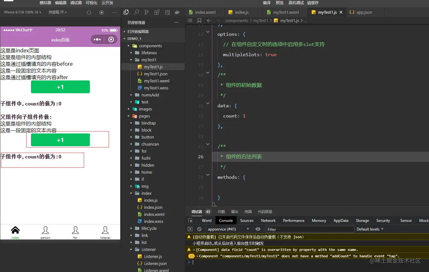Click the components breadcrumb in editor path

tap(237, 20)
